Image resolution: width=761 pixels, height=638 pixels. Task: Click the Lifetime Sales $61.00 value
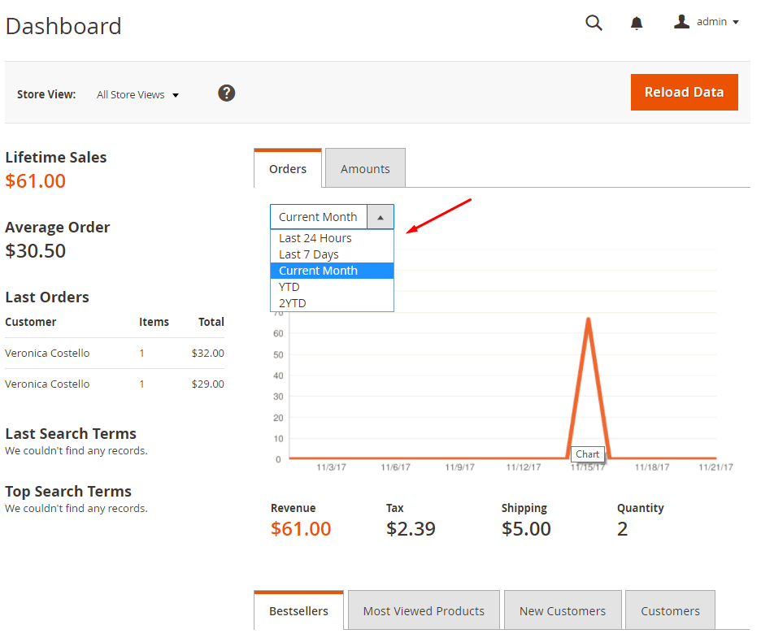point(36,181)
